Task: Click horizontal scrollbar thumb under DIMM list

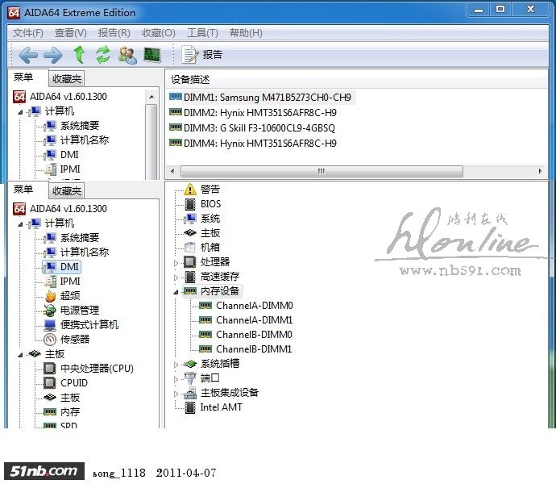Action: point(322,171)
